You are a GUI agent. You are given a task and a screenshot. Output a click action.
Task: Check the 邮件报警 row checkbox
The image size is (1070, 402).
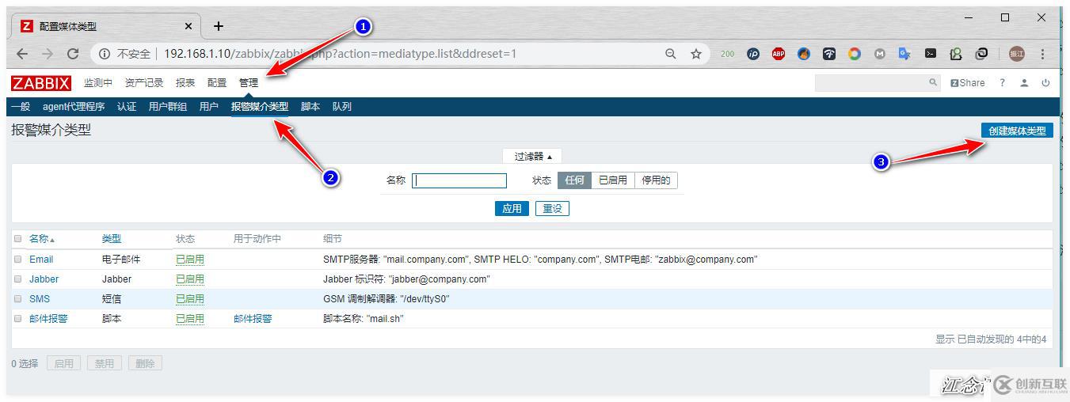(17, 318)
